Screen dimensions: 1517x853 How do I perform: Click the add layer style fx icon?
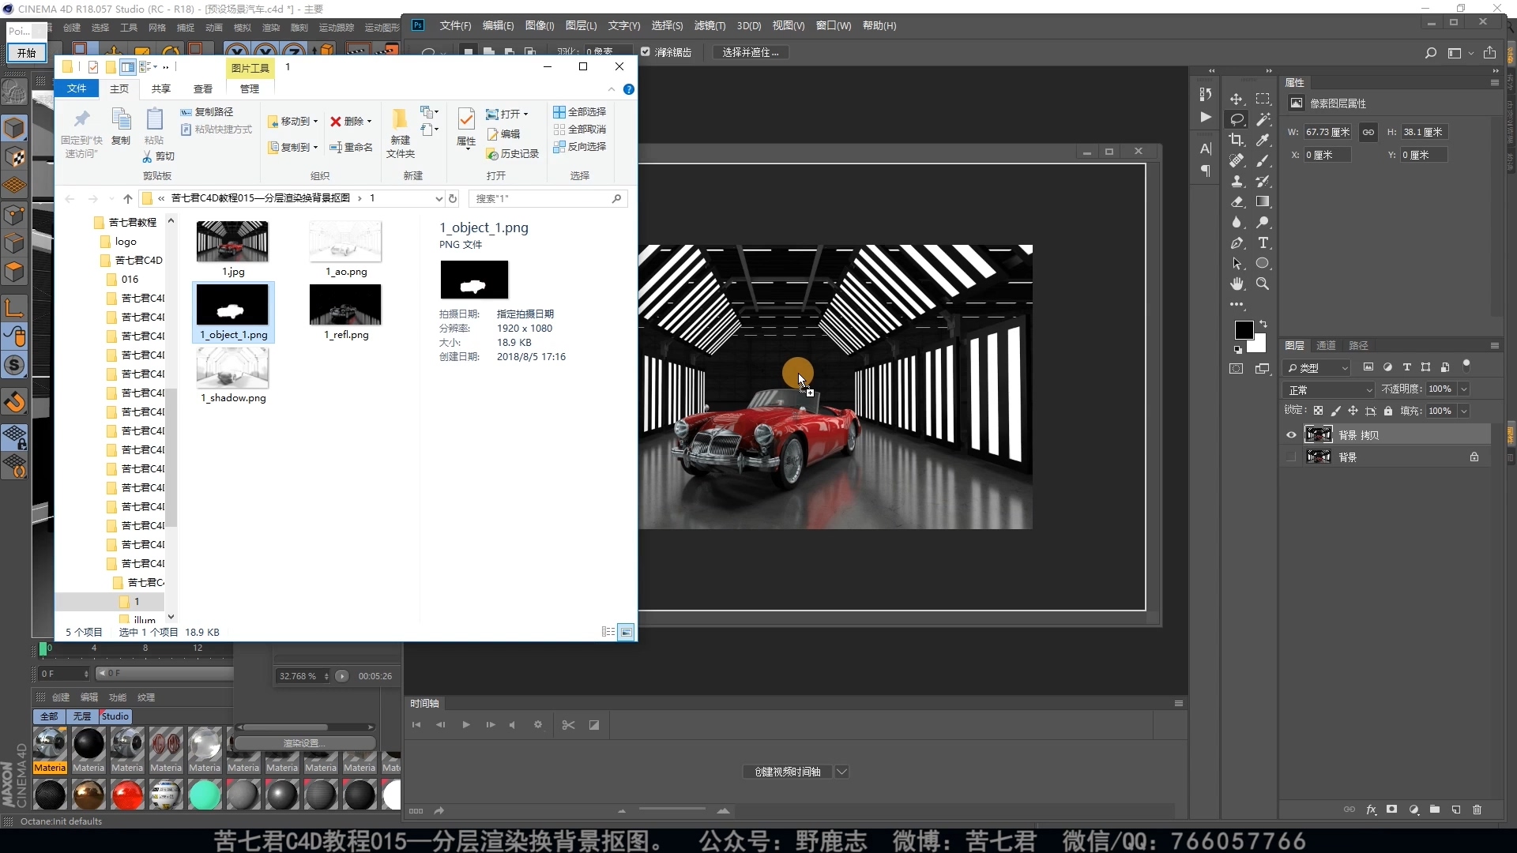pos(1371,810)
